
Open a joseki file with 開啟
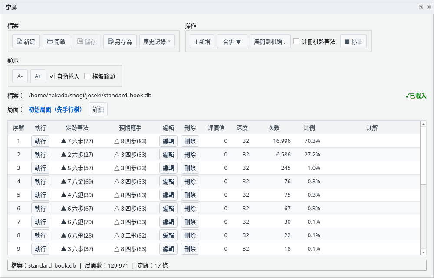pos(56,42)
